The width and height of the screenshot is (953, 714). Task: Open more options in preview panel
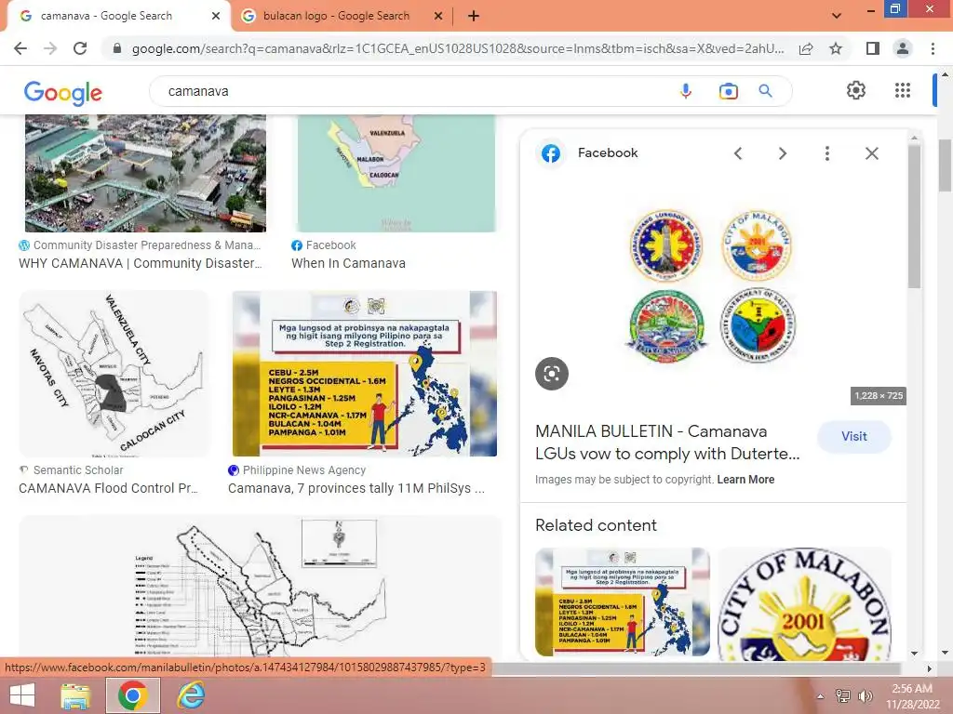[x=827, y=153]
